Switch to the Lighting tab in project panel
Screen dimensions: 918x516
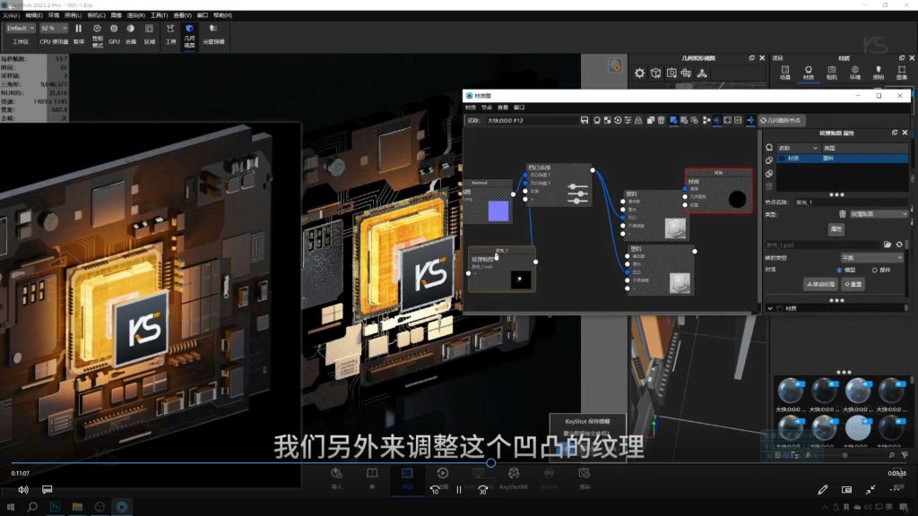(879, 73)
